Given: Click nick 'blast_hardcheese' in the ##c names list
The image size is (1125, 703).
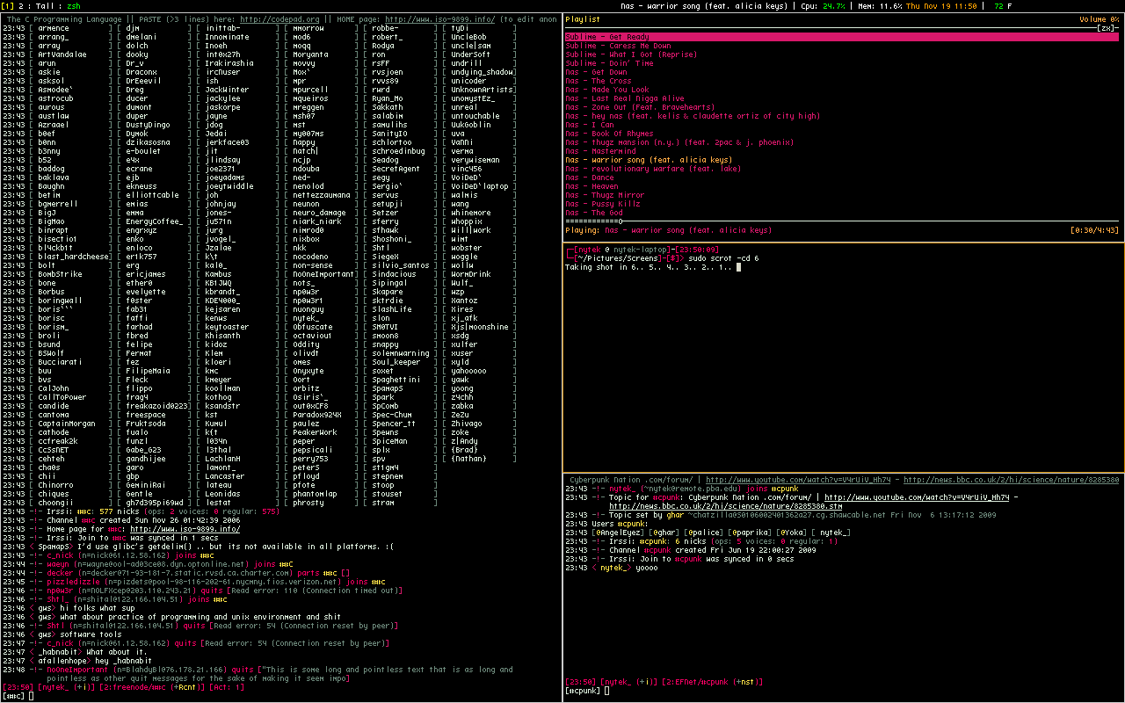Looking at the screenshot, I should [75, 257].
